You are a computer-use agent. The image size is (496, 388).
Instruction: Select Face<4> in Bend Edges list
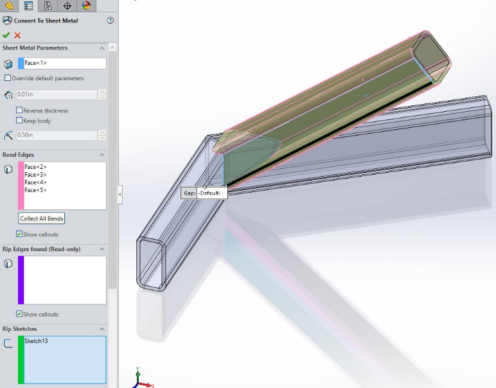(x=35, y=182)
